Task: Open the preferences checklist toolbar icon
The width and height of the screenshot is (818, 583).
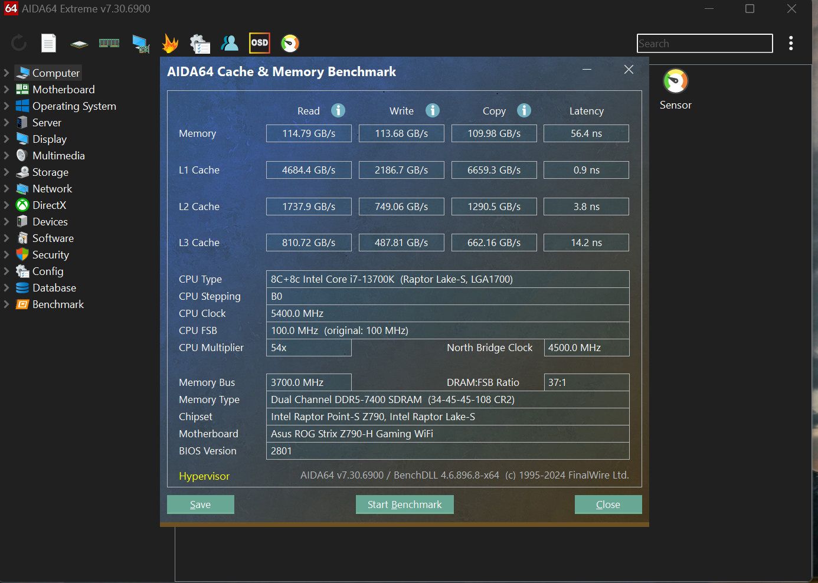Action: [200, 44]
